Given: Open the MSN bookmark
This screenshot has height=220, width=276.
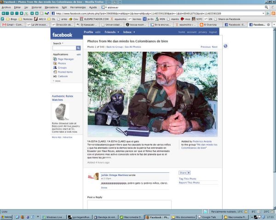Looking at the screenshot, I should [x=160, y=19].
